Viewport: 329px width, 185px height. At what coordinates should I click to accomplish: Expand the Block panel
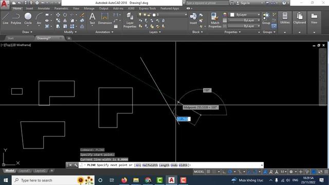click(197, 32)
